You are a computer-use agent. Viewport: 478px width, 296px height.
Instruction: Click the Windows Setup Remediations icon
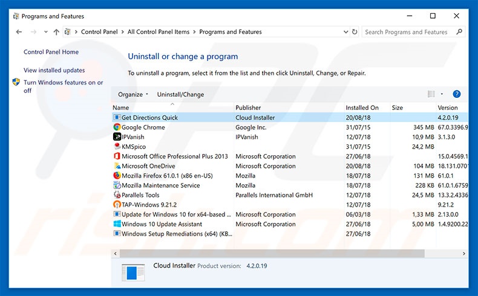[117, 234]
